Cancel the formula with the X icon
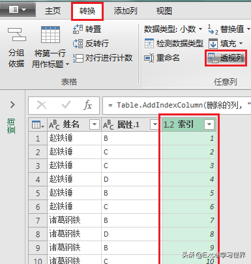Image resolution: width=251 pixels, height=264 pixels. [42, 106]
